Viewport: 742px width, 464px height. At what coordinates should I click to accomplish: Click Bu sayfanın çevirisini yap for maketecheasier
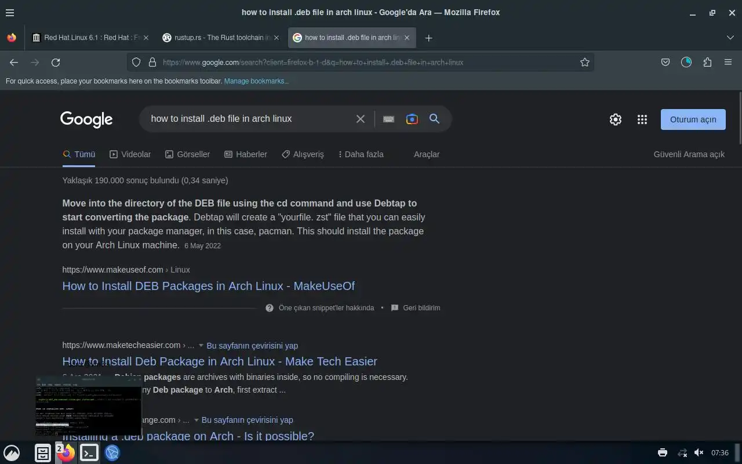tap(252, 346)
